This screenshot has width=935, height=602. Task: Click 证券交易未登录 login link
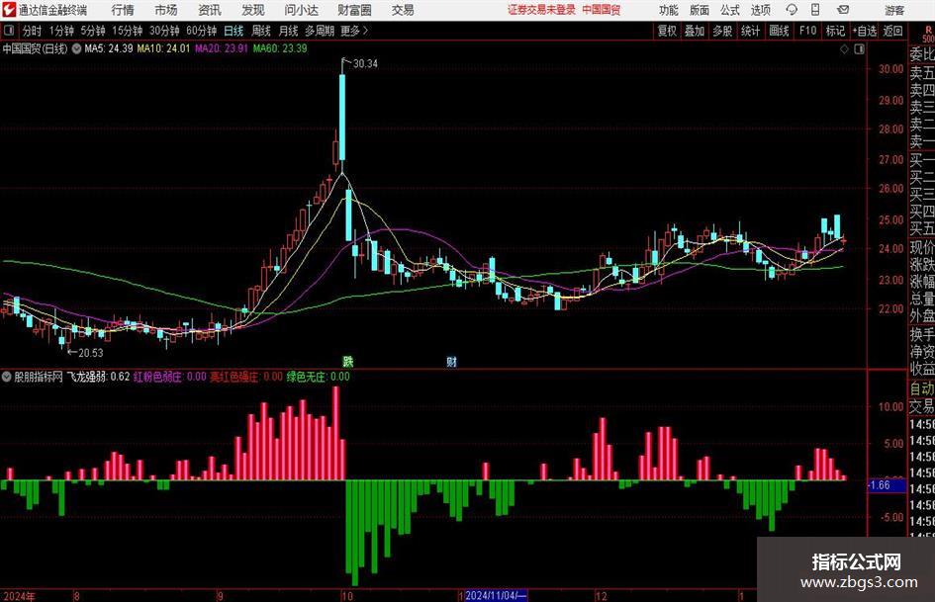(x=541, y=10)
